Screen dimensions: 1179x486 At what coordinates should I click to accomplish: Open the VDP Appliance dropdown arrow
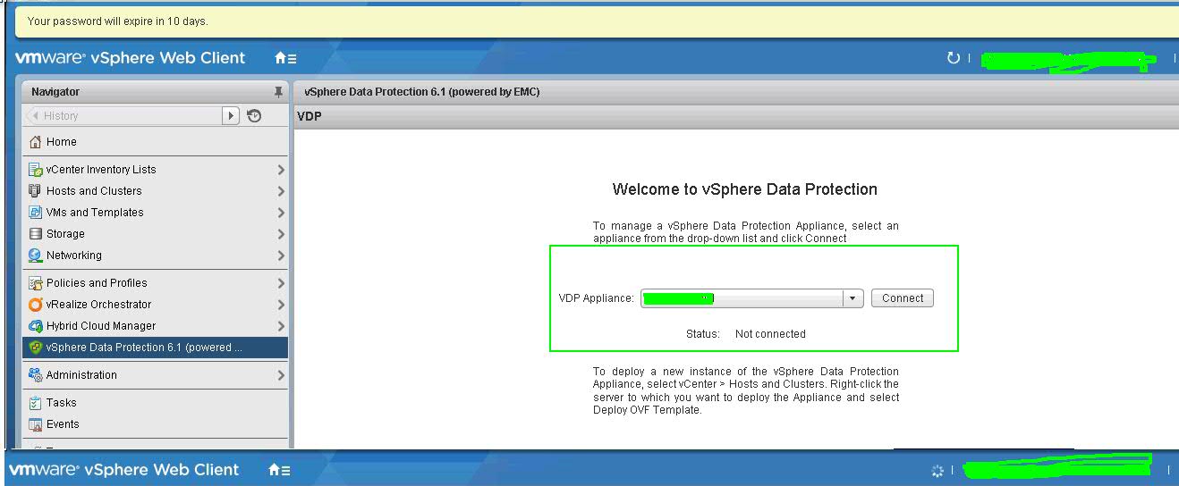point(852,298)
